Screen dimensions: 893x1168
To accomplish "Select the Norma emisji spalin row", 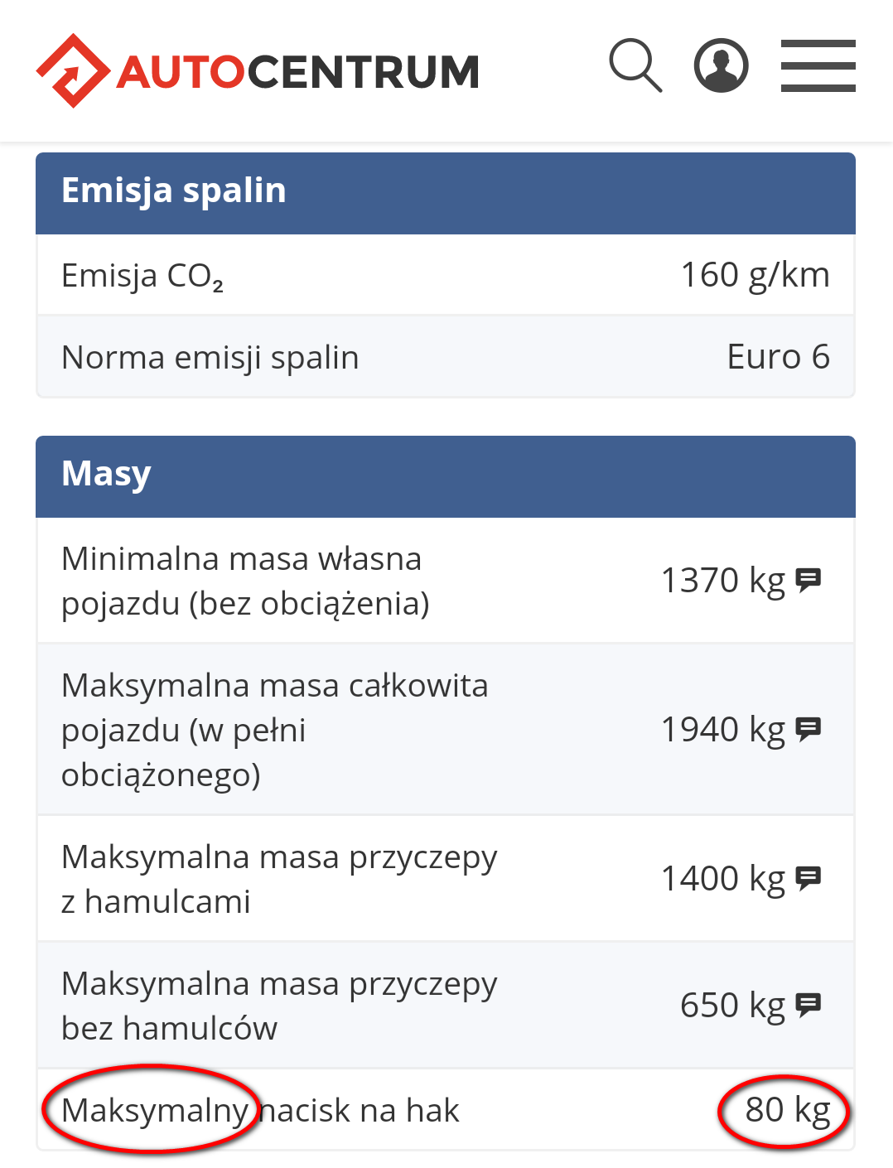I will point(210,357).
